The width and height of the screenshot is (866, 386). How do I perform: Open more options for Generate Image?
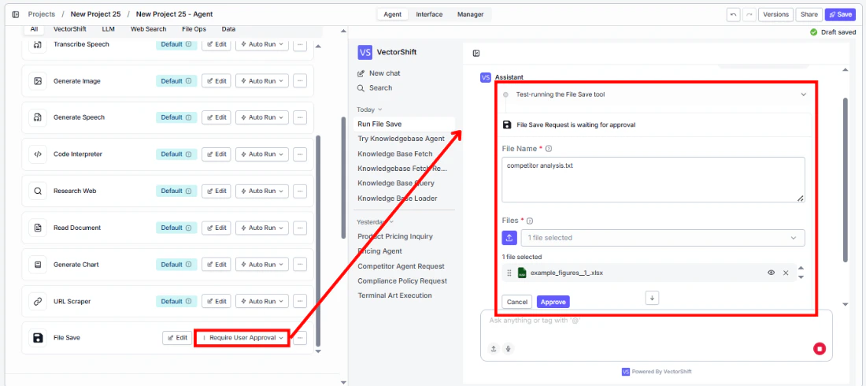pyautogui.click(x=300, y=80)
